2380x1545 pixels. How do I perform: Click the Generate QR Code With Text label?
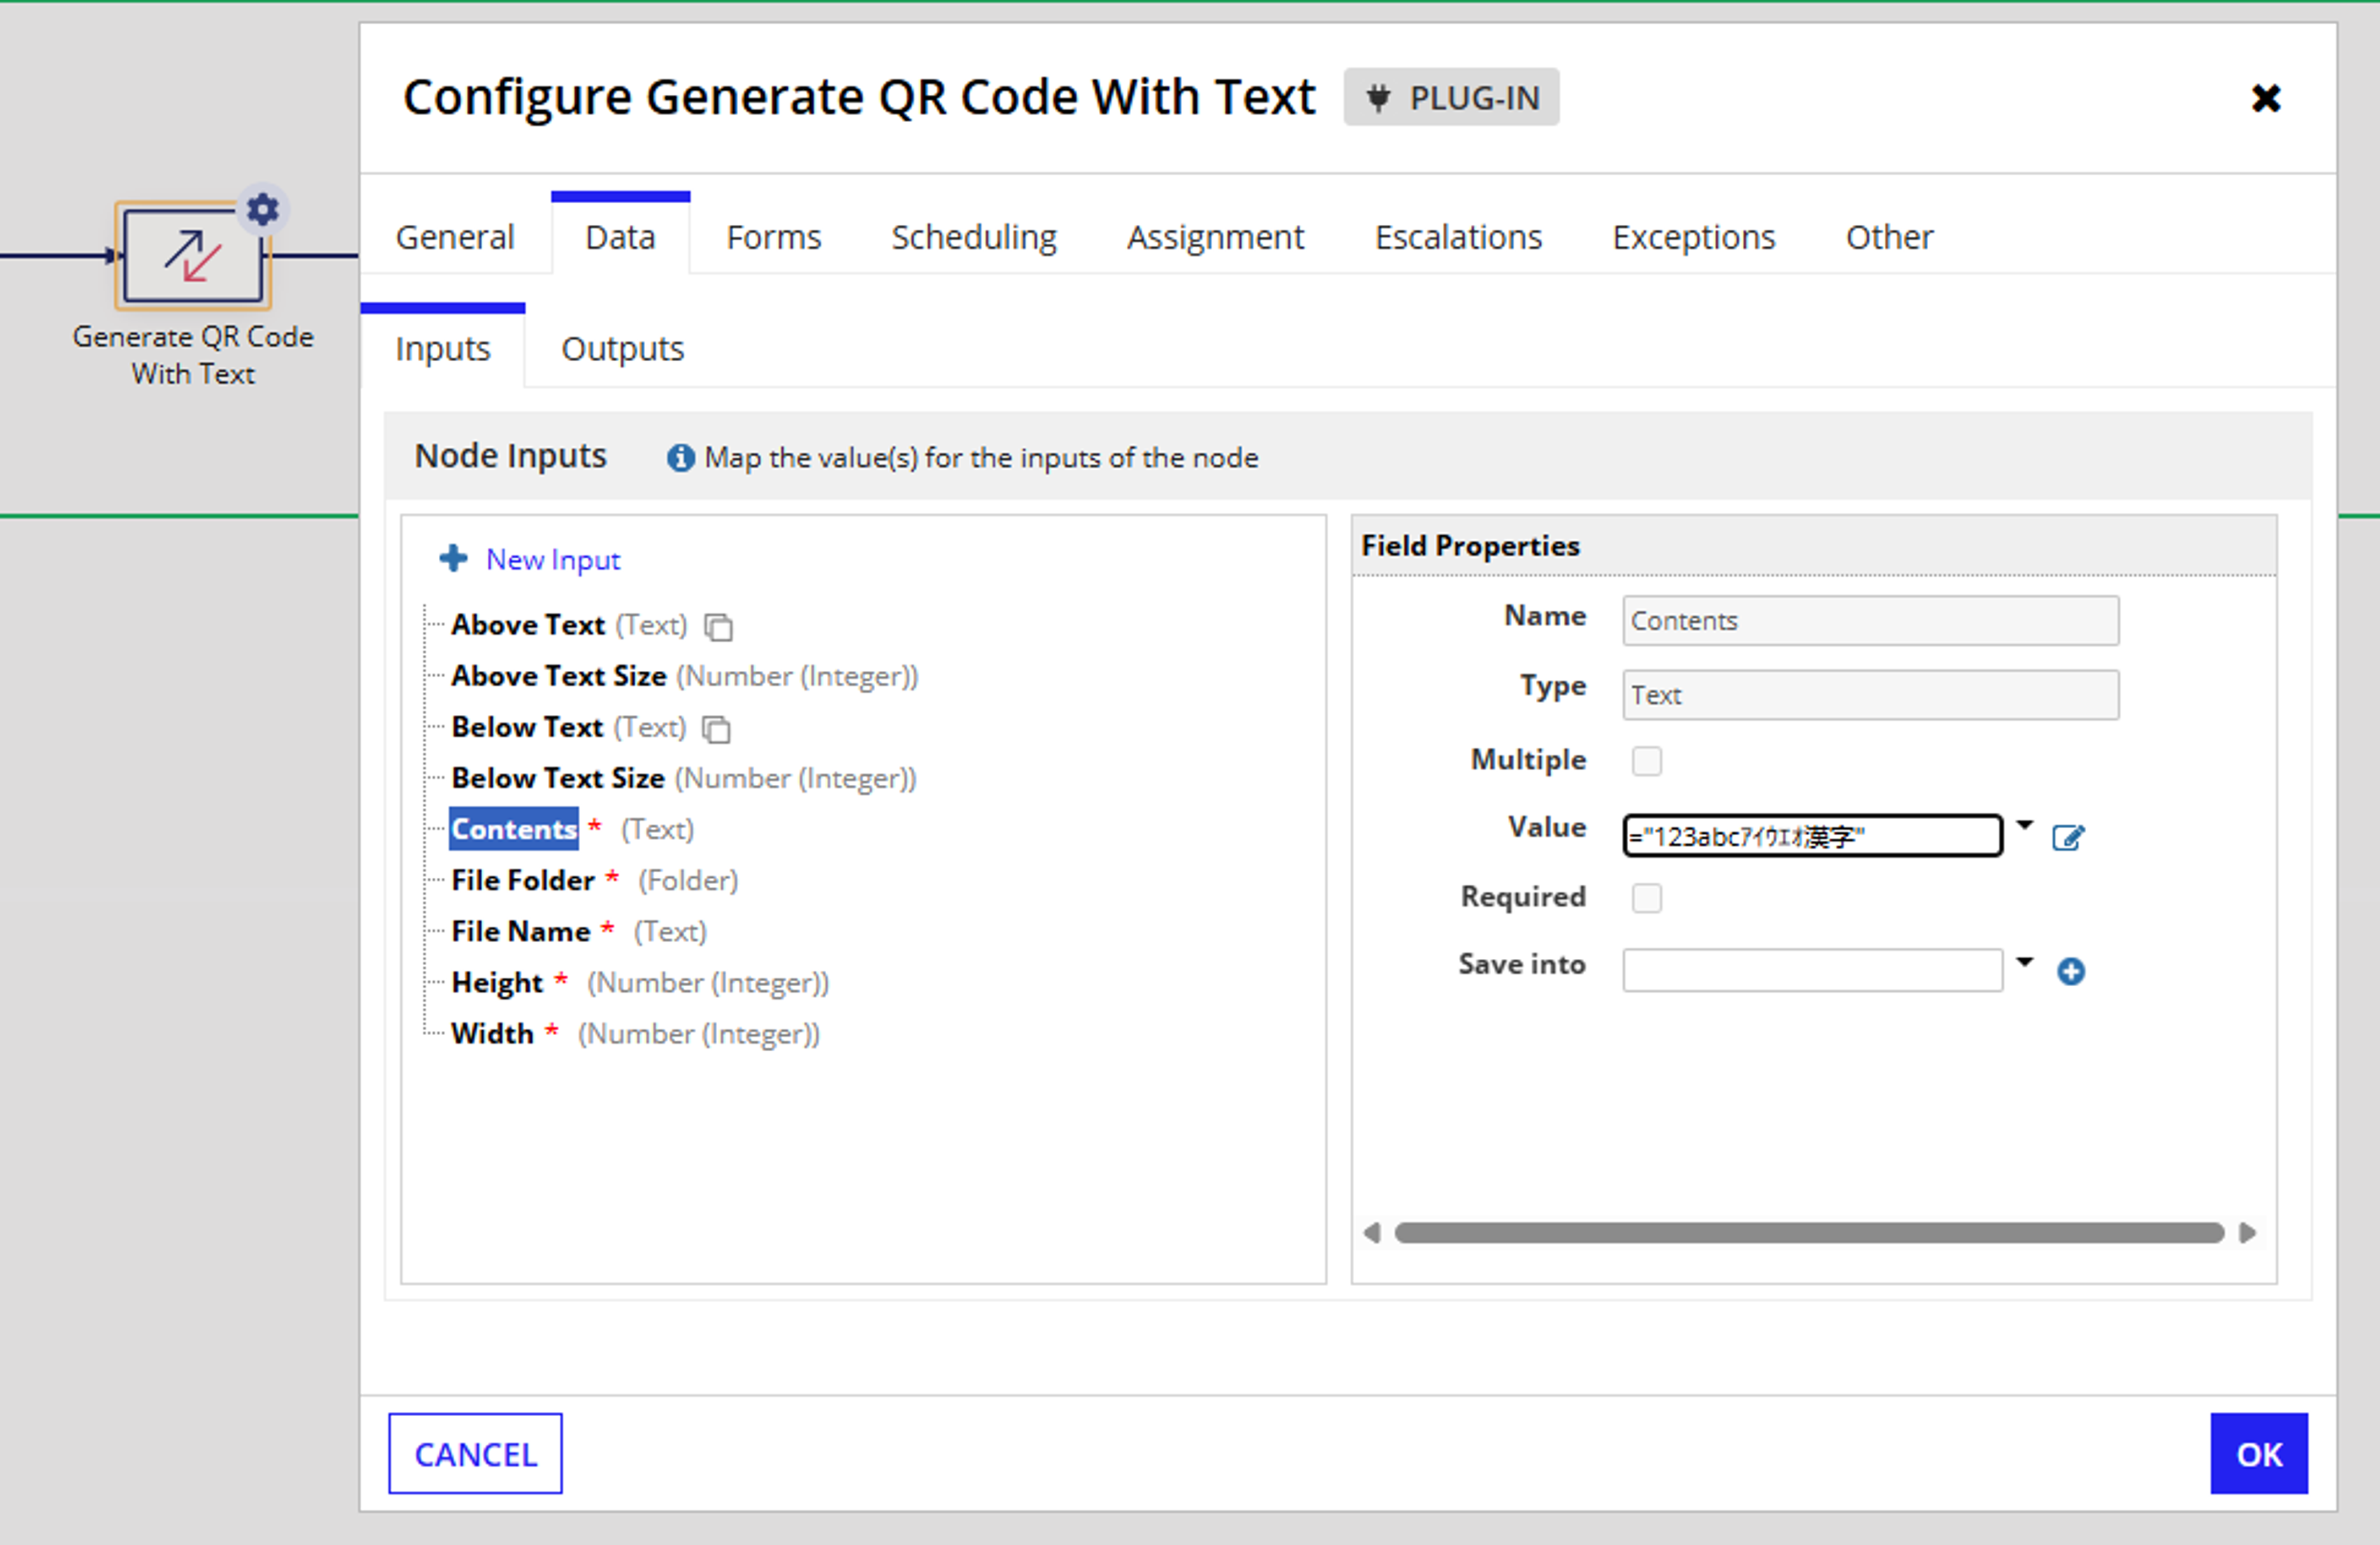pos(193,355)
